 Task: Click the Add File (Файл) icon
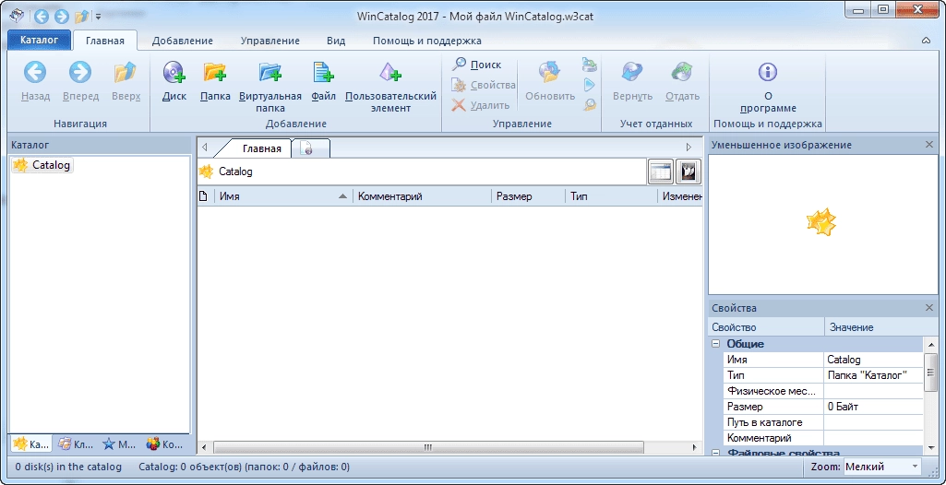(x=323, y=73)
